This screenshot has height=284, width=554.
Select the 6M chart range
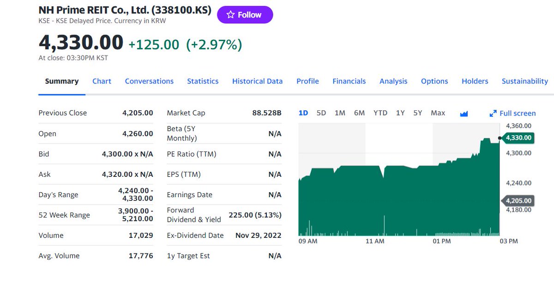(x=359, y=113)
